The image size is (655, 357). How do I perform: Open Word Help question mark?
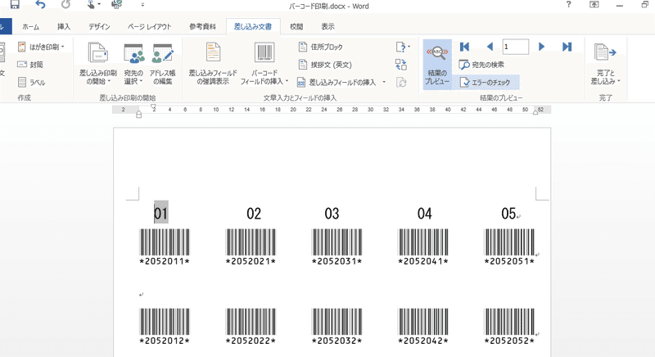point(568,5)
